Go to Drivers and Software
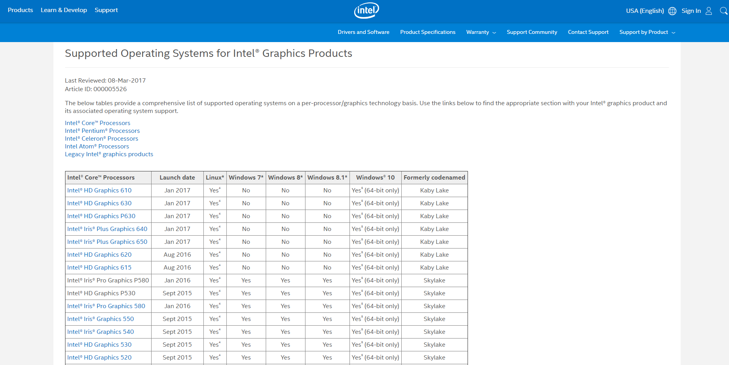Screen dimensions: 729x365 pyautogui.click(x=364, y=32)
